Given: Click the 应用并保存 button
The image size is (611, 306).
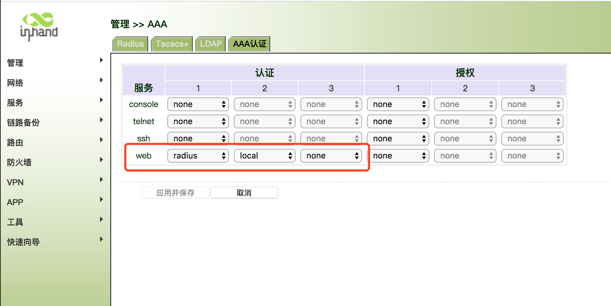Looking at the screenshot, I should (x=176, y=193).
